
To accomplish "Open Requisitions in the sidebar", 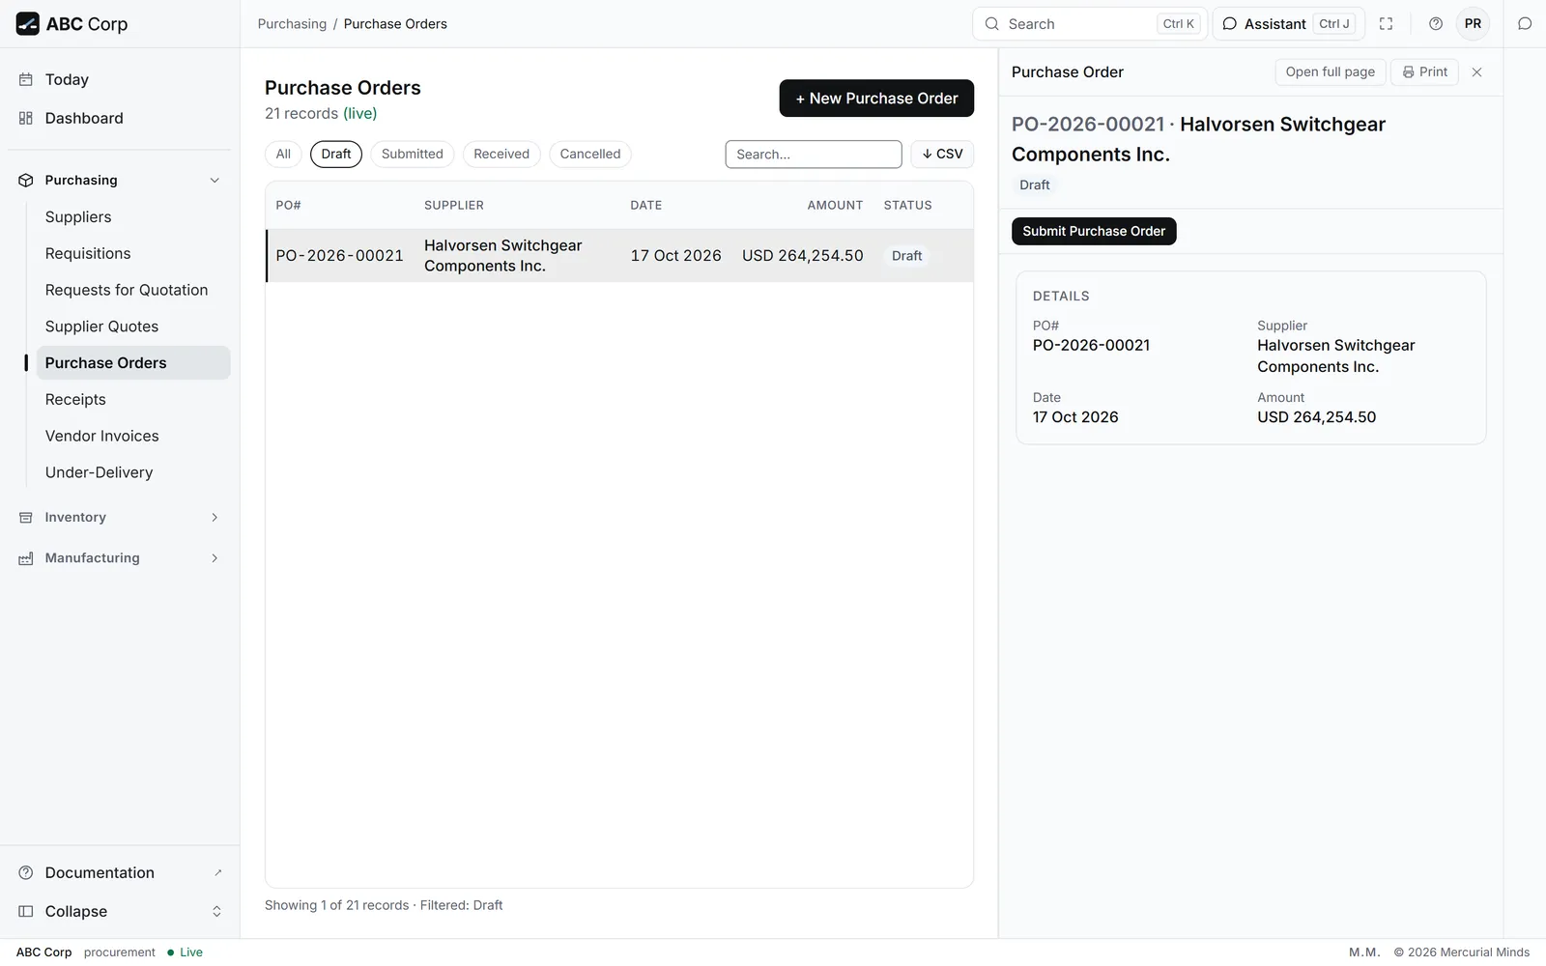I will pos(133,254).
